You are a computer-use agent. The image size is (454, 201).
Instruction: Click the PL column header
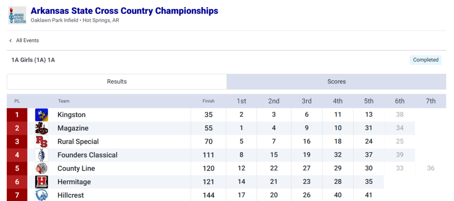[17, 101]
